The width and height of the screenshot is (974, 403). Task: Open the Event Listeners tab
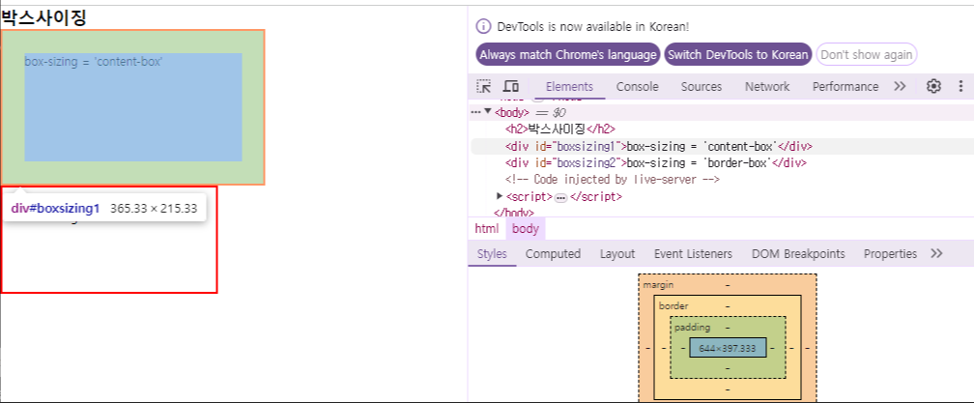pyautogui.click(x=693, y=253)
